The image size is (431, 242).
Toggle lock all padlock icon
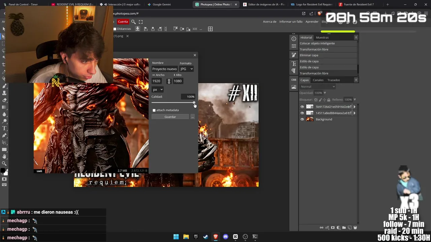[329, 99]
